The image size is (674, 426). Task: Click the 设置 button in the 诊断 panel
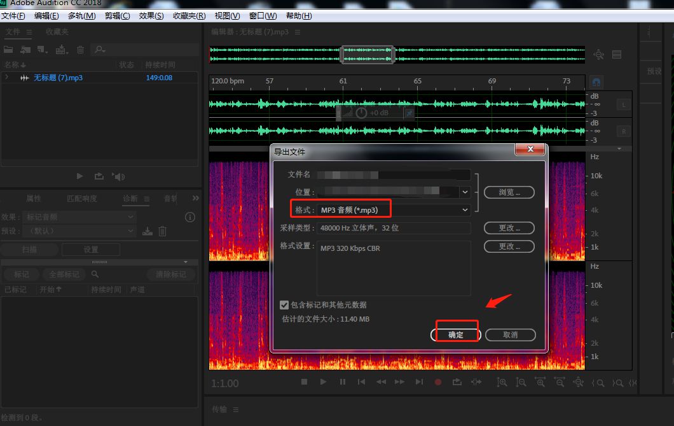[x=91, y=250]
